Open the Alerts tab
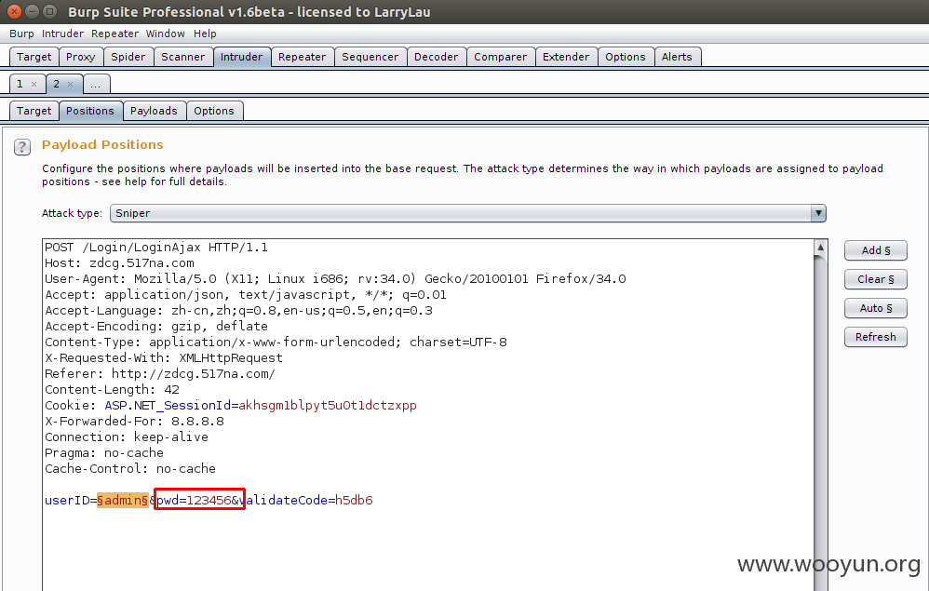 pos(677,57)
